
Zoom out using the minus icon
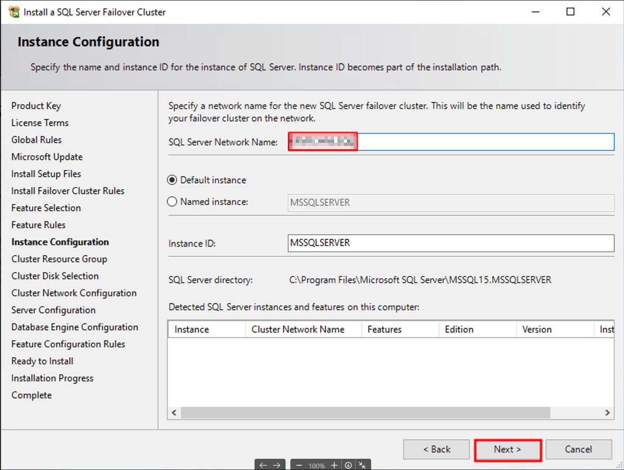(299, 465)
